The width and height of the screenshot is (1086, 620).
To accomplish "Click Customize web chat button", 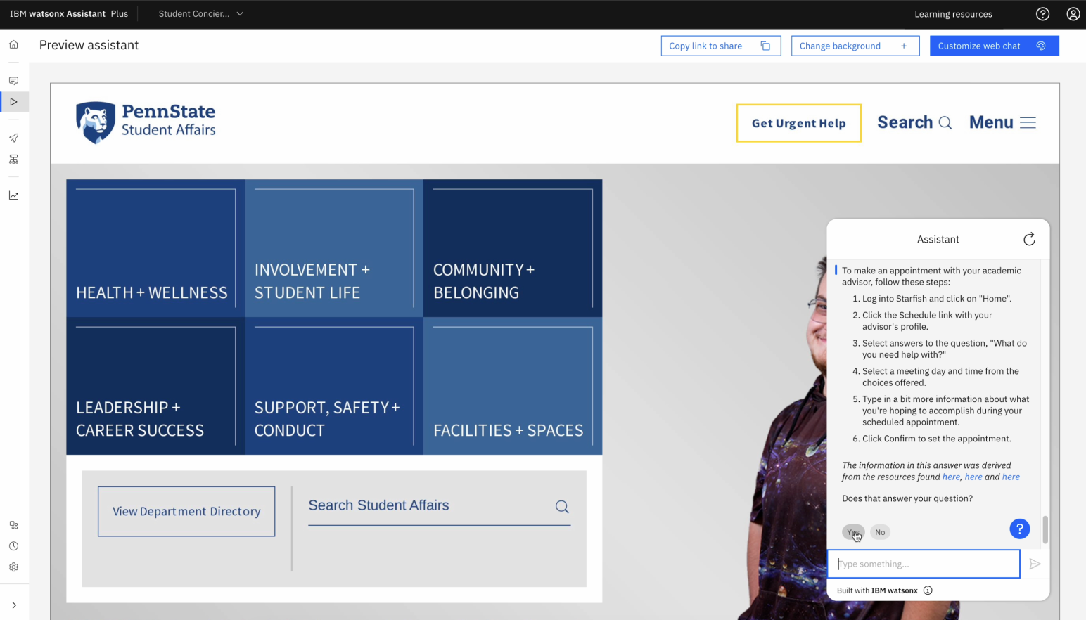I will [x=994, y=46].
